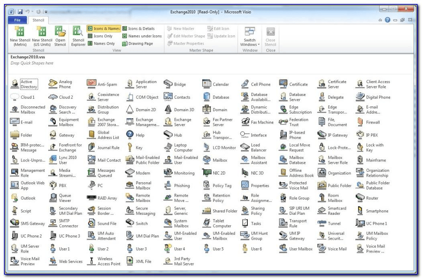This screenshot has height=279, width=422.
Task: Switch to the File tab
Action: [x=17, y=20]
